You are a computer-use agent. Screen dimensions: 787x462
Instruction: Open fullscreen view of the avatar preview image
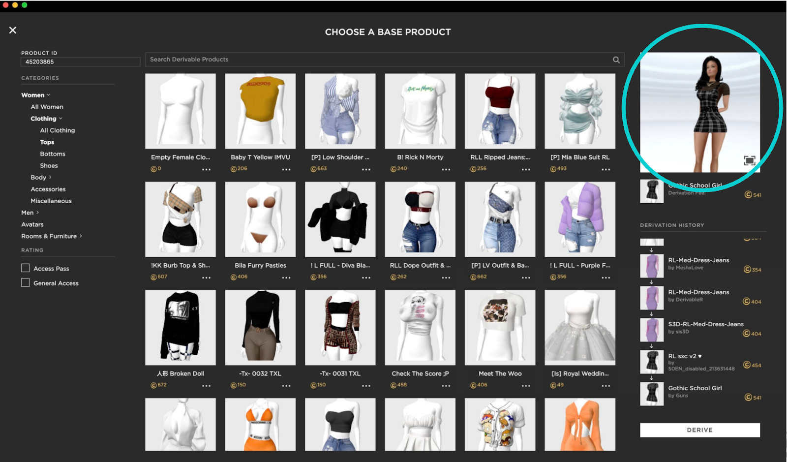pos(750,160)
